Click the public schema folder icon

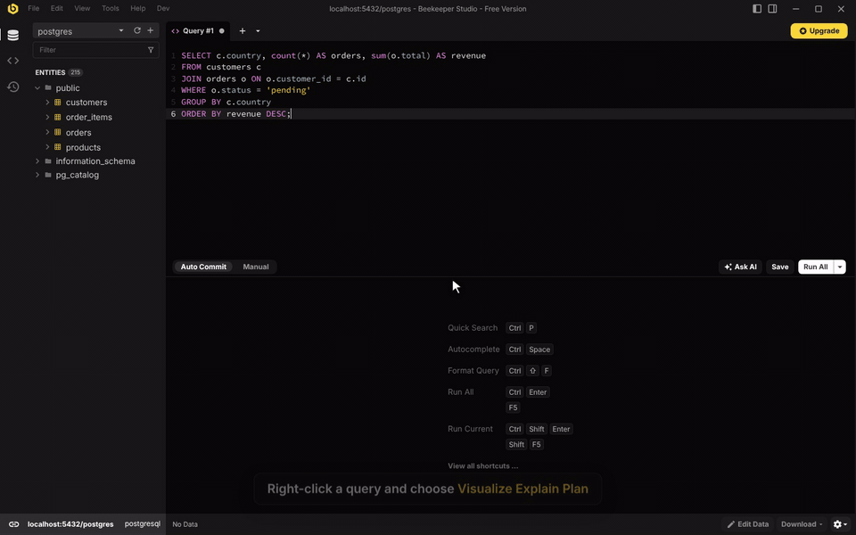click(48, 87)
